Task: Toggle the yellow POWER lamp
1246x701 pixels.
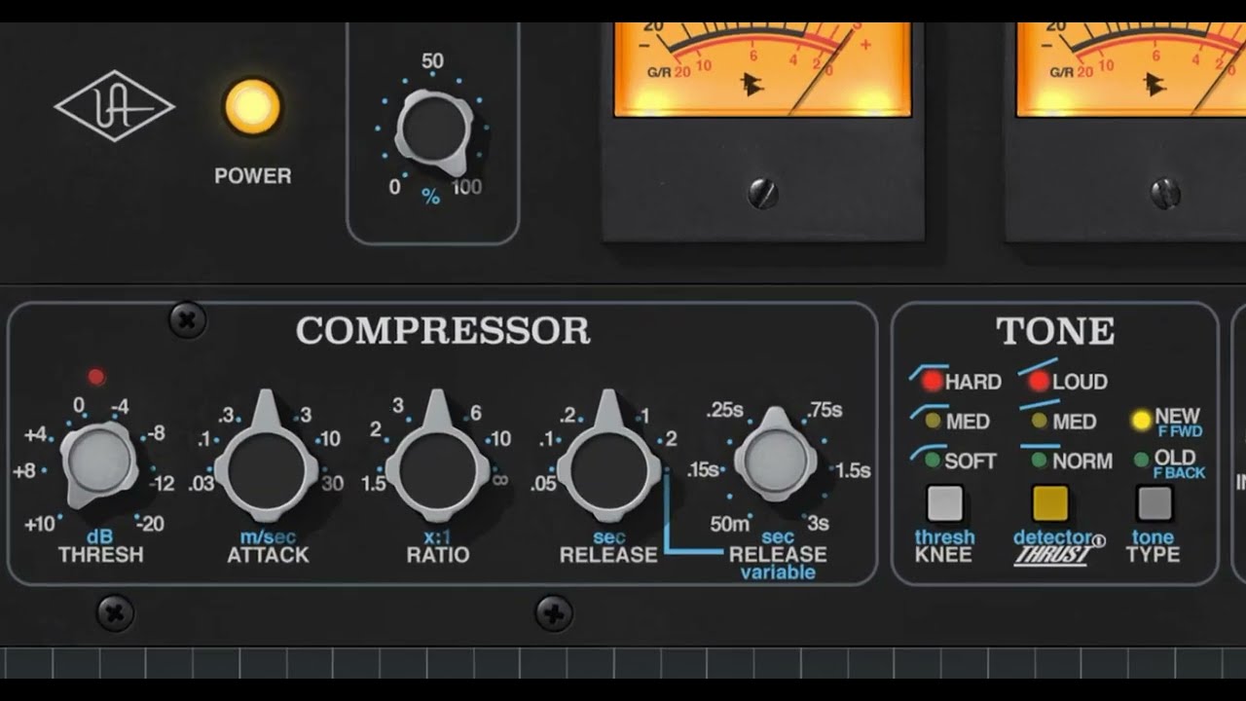Action: click(x=252, y=107)
